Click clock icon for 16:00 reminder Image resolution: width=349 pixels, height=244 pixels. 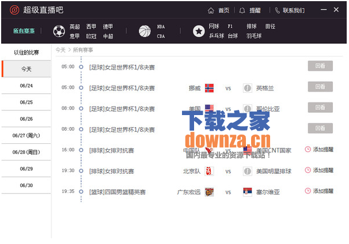pos(308,150)
